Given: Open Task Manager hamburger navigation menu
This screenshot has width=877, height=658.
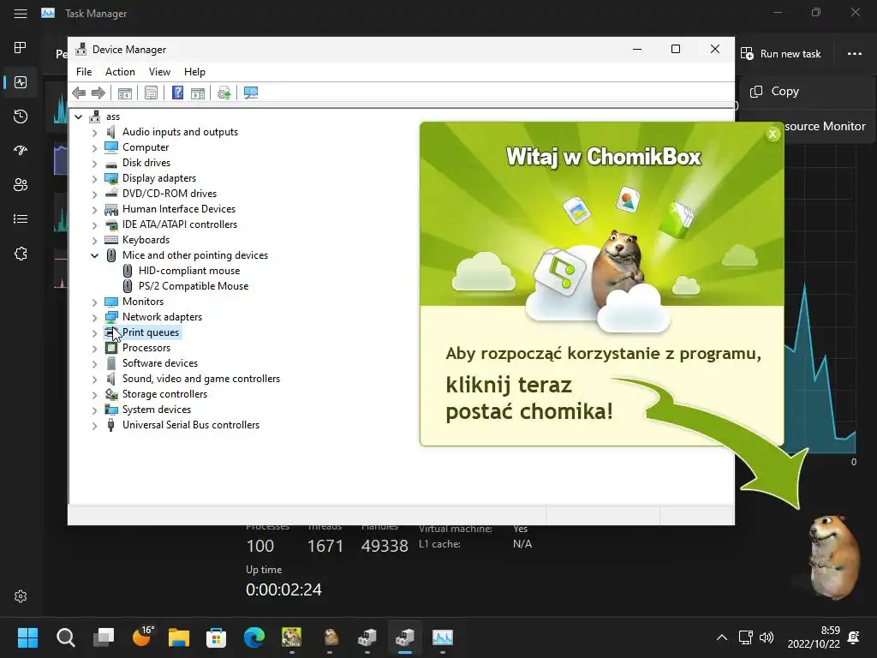Looking at the screenshot, I should point(21,14).
